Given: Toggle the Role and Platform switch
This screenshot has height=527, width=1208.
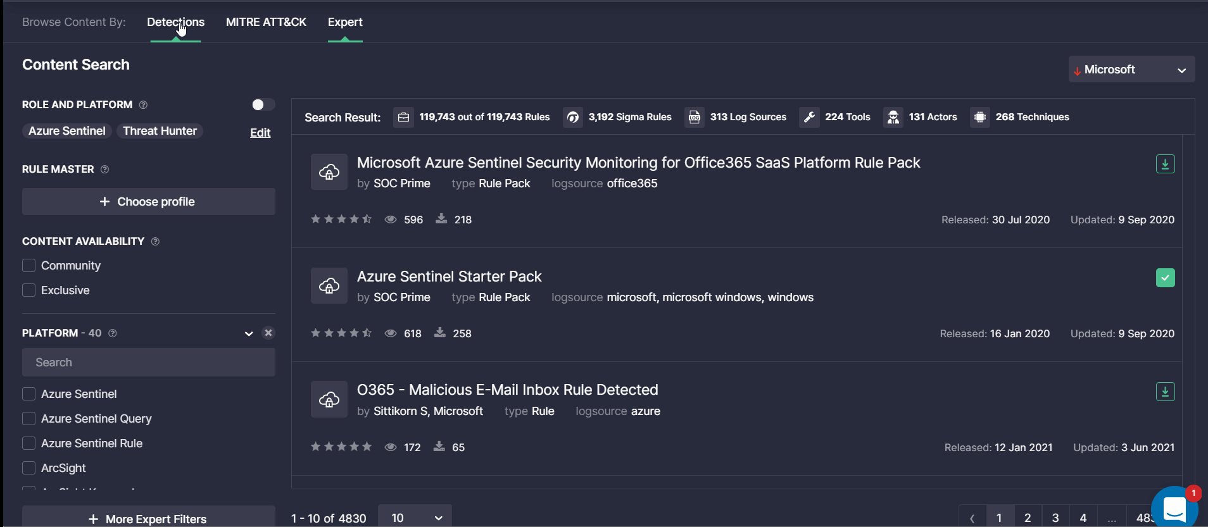Looking at the screenshot, I should coord(263,104).
